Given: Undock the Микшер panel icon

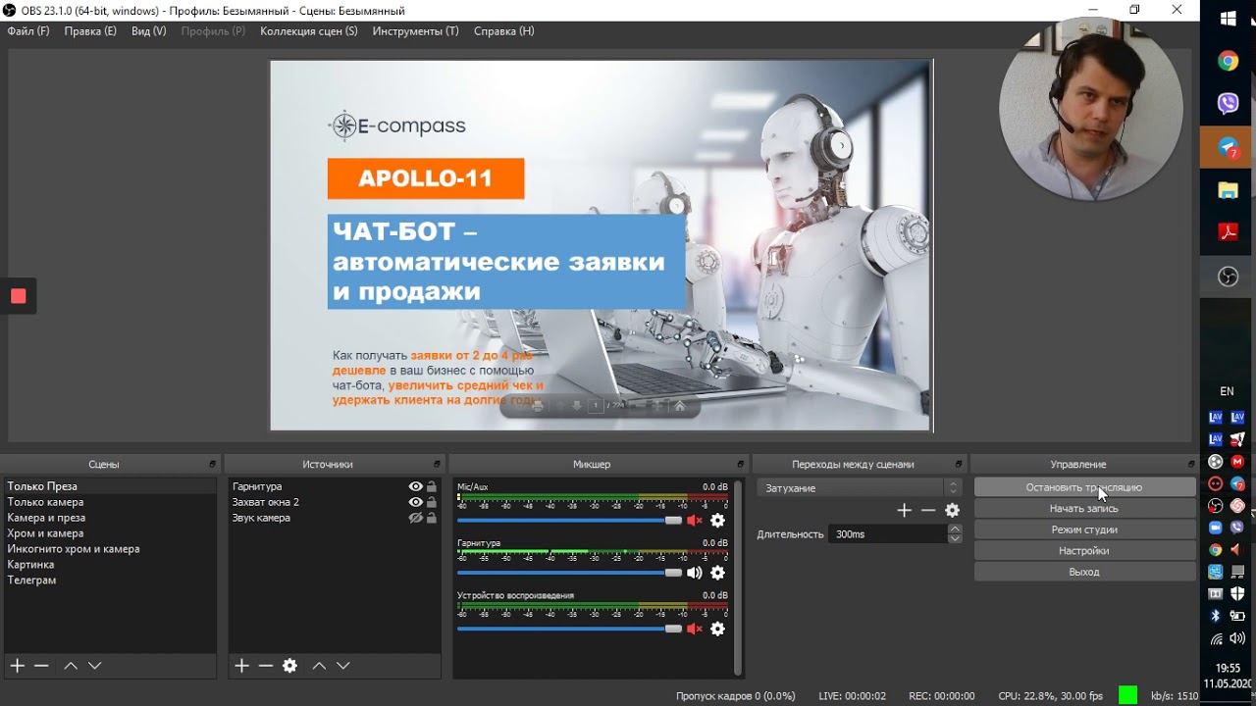Looking at the screenshot, I should point(741,464).
